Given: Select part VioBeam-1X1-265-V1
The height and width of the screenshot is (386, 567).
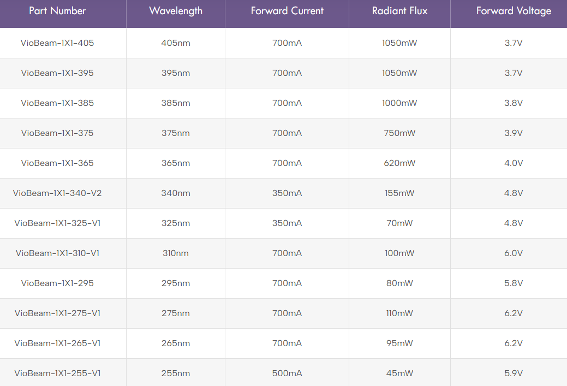Looking at the screenshot, I should (x=57, y=343).
